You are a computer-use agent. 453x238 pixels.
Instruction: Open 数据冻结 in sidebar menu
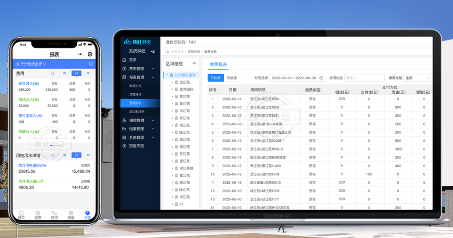click(x=135, y=86)
